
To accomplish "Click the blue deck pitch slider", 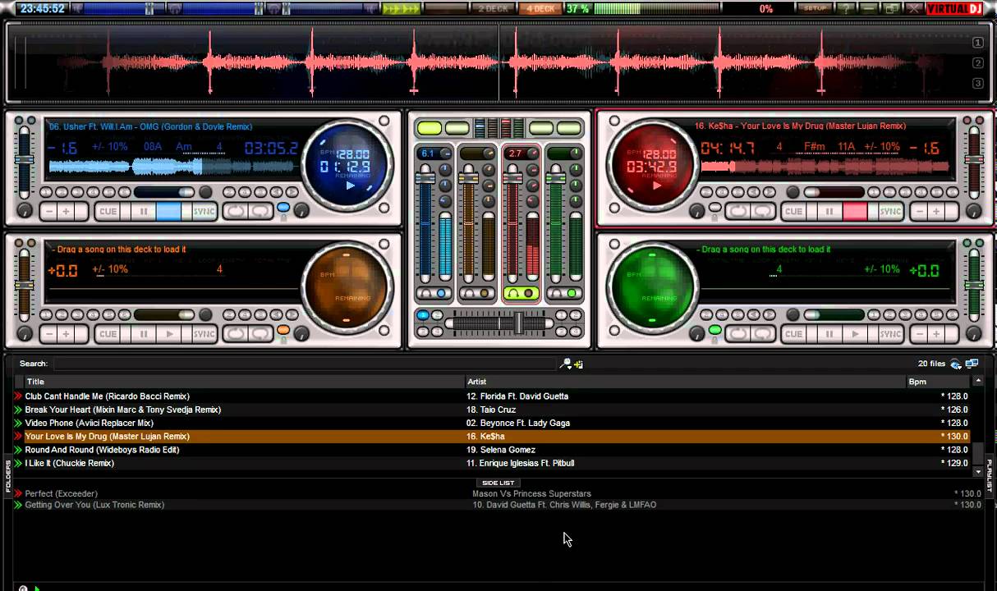I will [x=25, y=159].
